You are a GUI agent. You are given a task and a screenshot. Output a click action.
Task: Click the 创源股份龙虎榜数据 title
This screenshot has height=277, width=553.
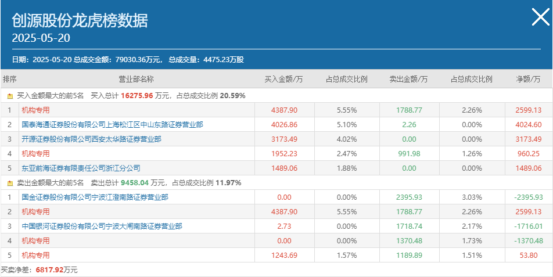80,21
